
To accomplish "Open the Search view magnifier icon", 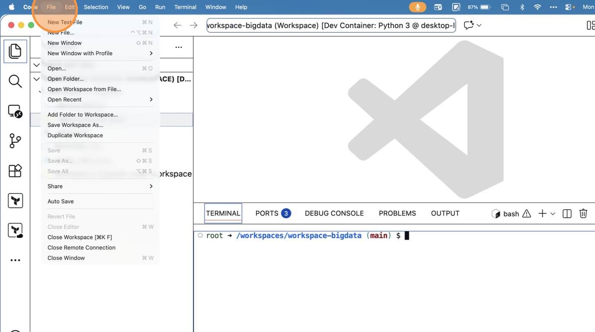I will [15, 81].
